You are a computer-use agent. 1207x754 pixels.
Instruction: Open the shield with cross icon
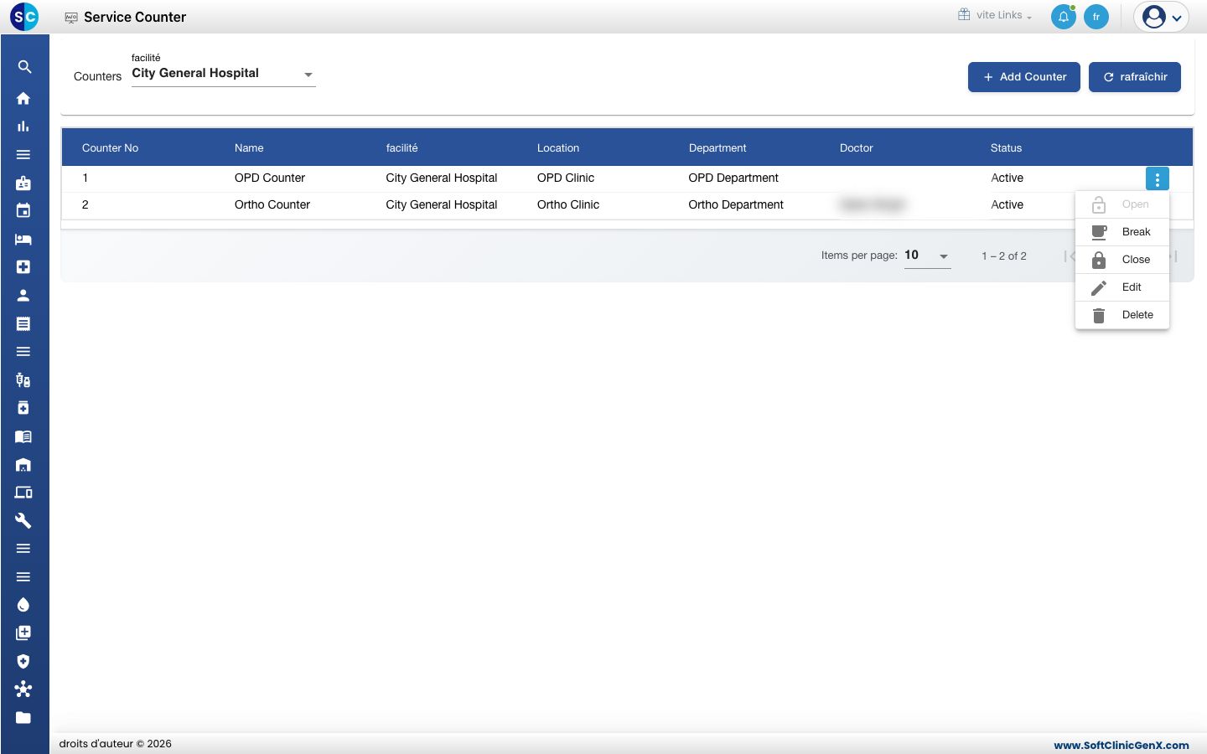click(x=23, y=661)
